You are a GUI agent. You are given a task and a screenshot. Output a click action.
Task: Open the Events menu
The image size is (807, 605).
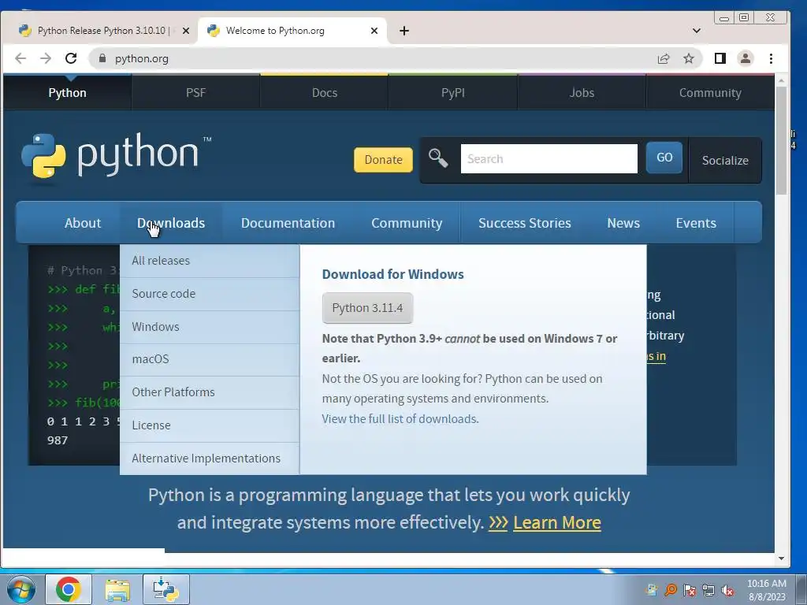(696, 223)
